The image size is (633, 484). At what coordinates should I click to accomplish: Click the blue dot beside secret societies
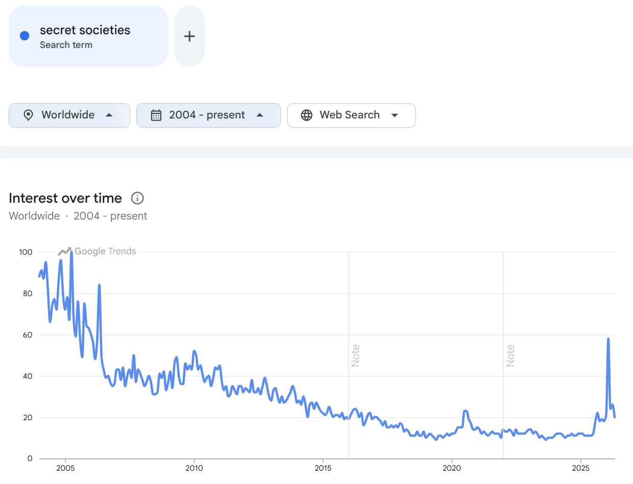coord(24,36)
